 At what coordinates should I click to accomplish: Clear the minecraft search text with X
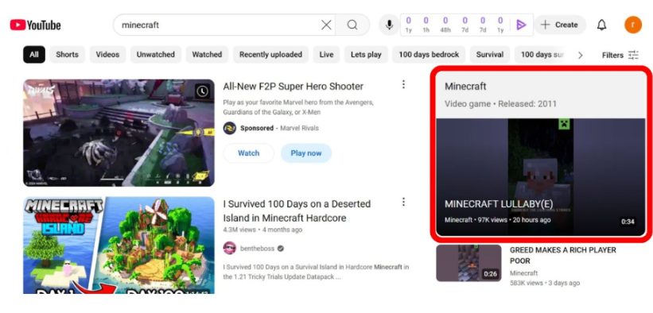[x=326, y=25]
